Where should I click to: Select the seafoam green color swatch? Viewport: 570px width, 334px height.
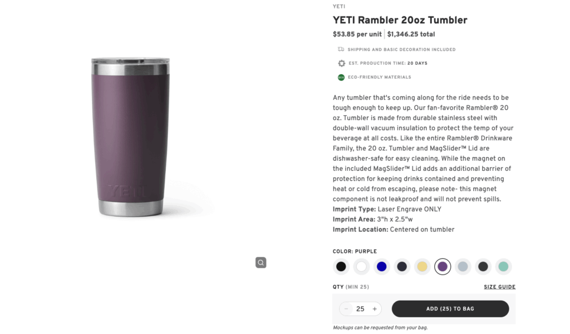[503, 267]
